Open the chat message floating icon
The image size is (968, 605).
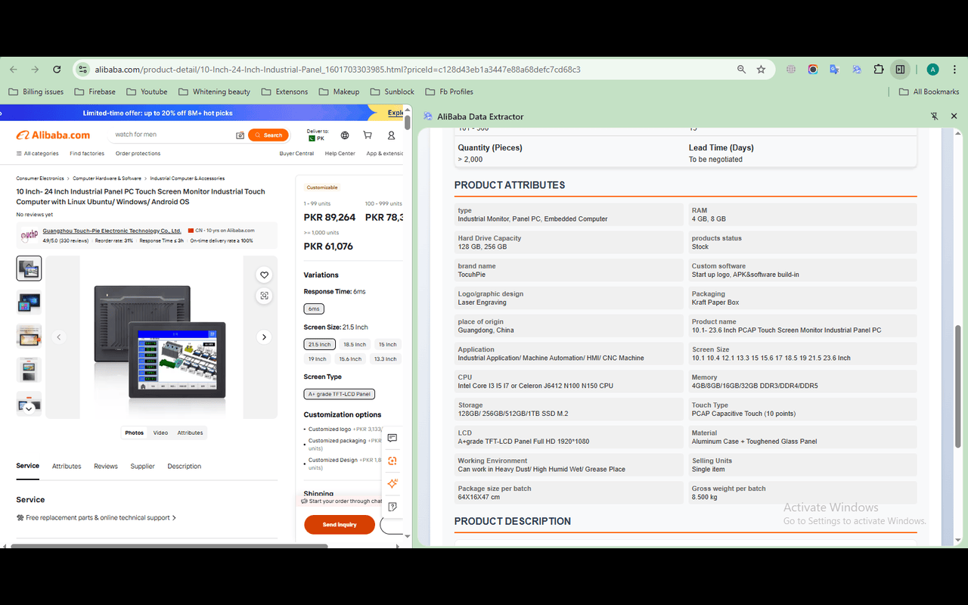392,438
